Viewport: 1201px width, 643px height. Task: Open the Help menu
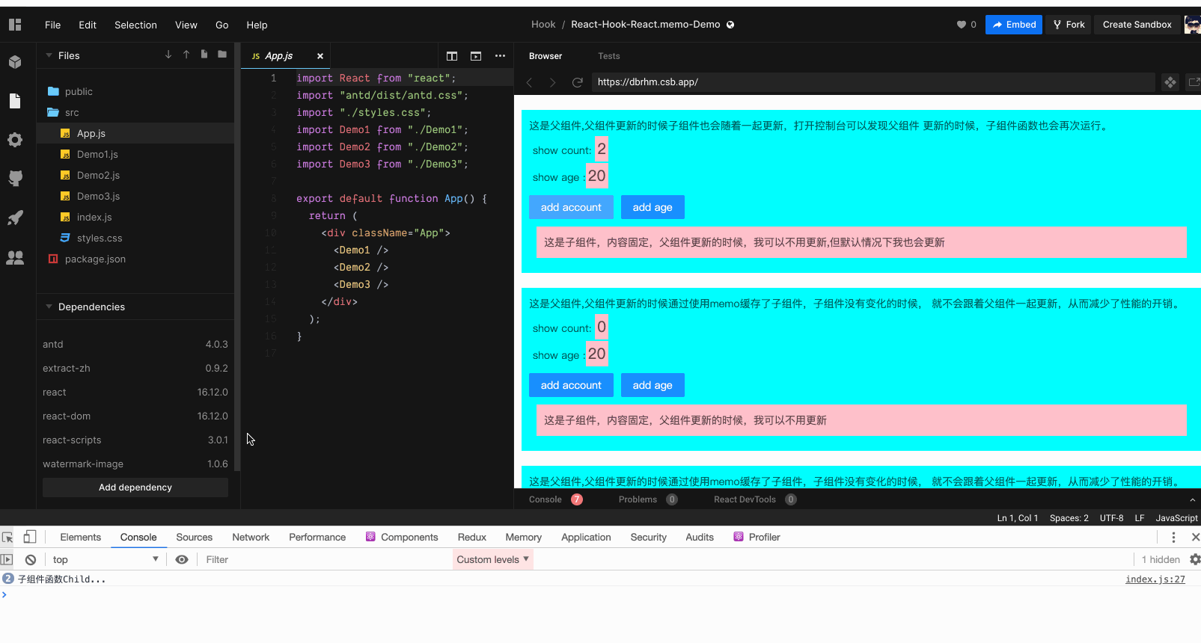click(257, 25)
